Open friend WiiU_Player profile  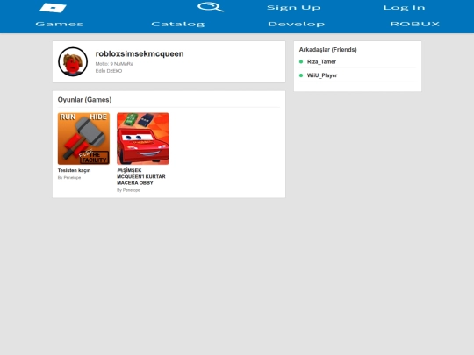(322, 75)
